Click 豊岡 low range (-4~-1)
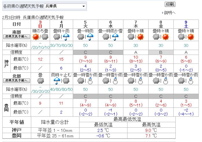Screen dimensions: 202x142 tap(186, 114)
